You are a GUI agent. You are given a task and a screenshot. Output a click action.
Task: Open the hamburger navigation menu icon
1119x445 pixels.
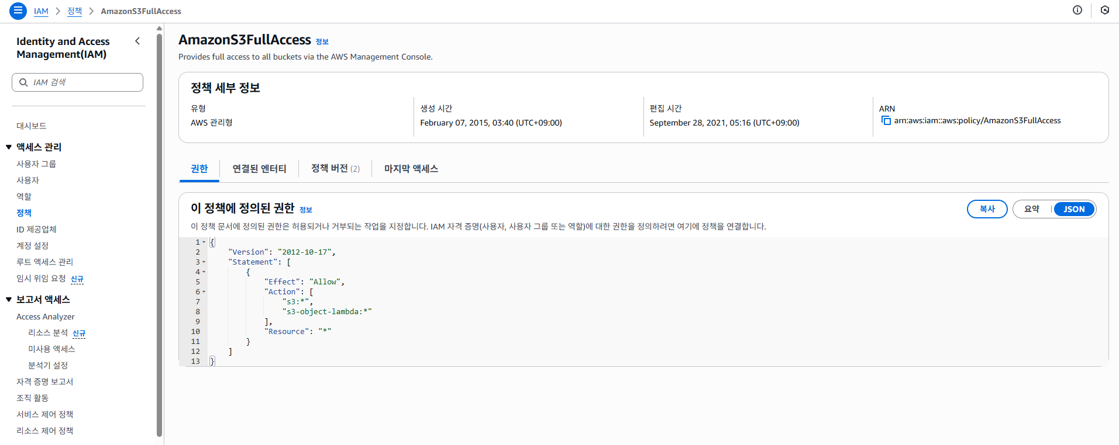18,11
